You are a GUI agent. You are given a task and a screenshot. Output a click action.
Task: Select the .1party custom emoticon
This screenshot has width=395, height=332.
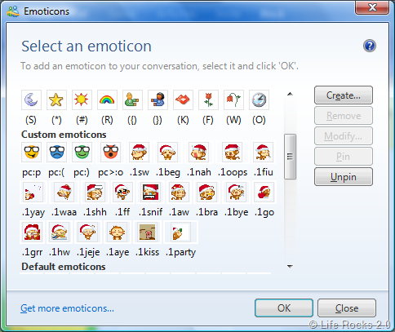180,232
